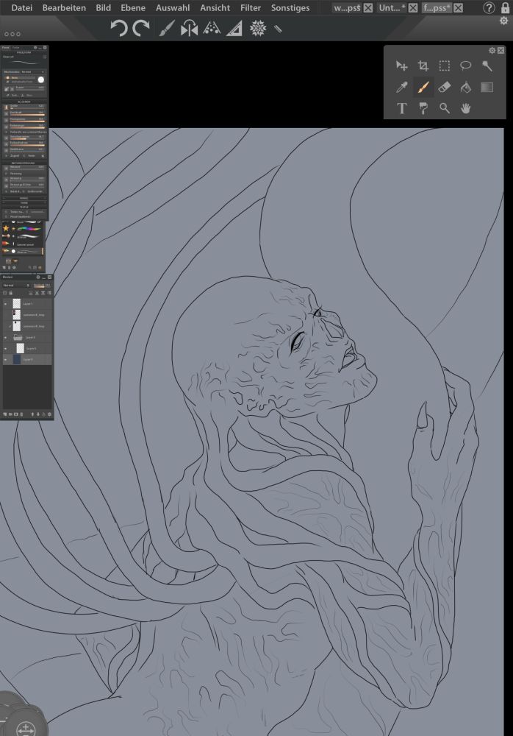Move layer down with the down arrow
Screen dimensions: 513x736
38,414
